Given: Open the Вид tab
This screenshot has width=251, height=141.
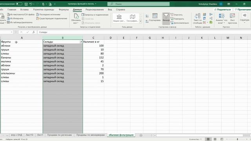Looking at the screenshot, I should (110, 9).
